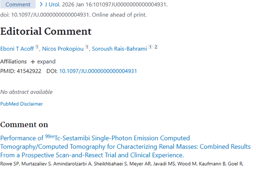This screenshot has height=170, width=256.
Task: Open author Soroush Rais-Bahrami's link
Action: tap(119, 49)
